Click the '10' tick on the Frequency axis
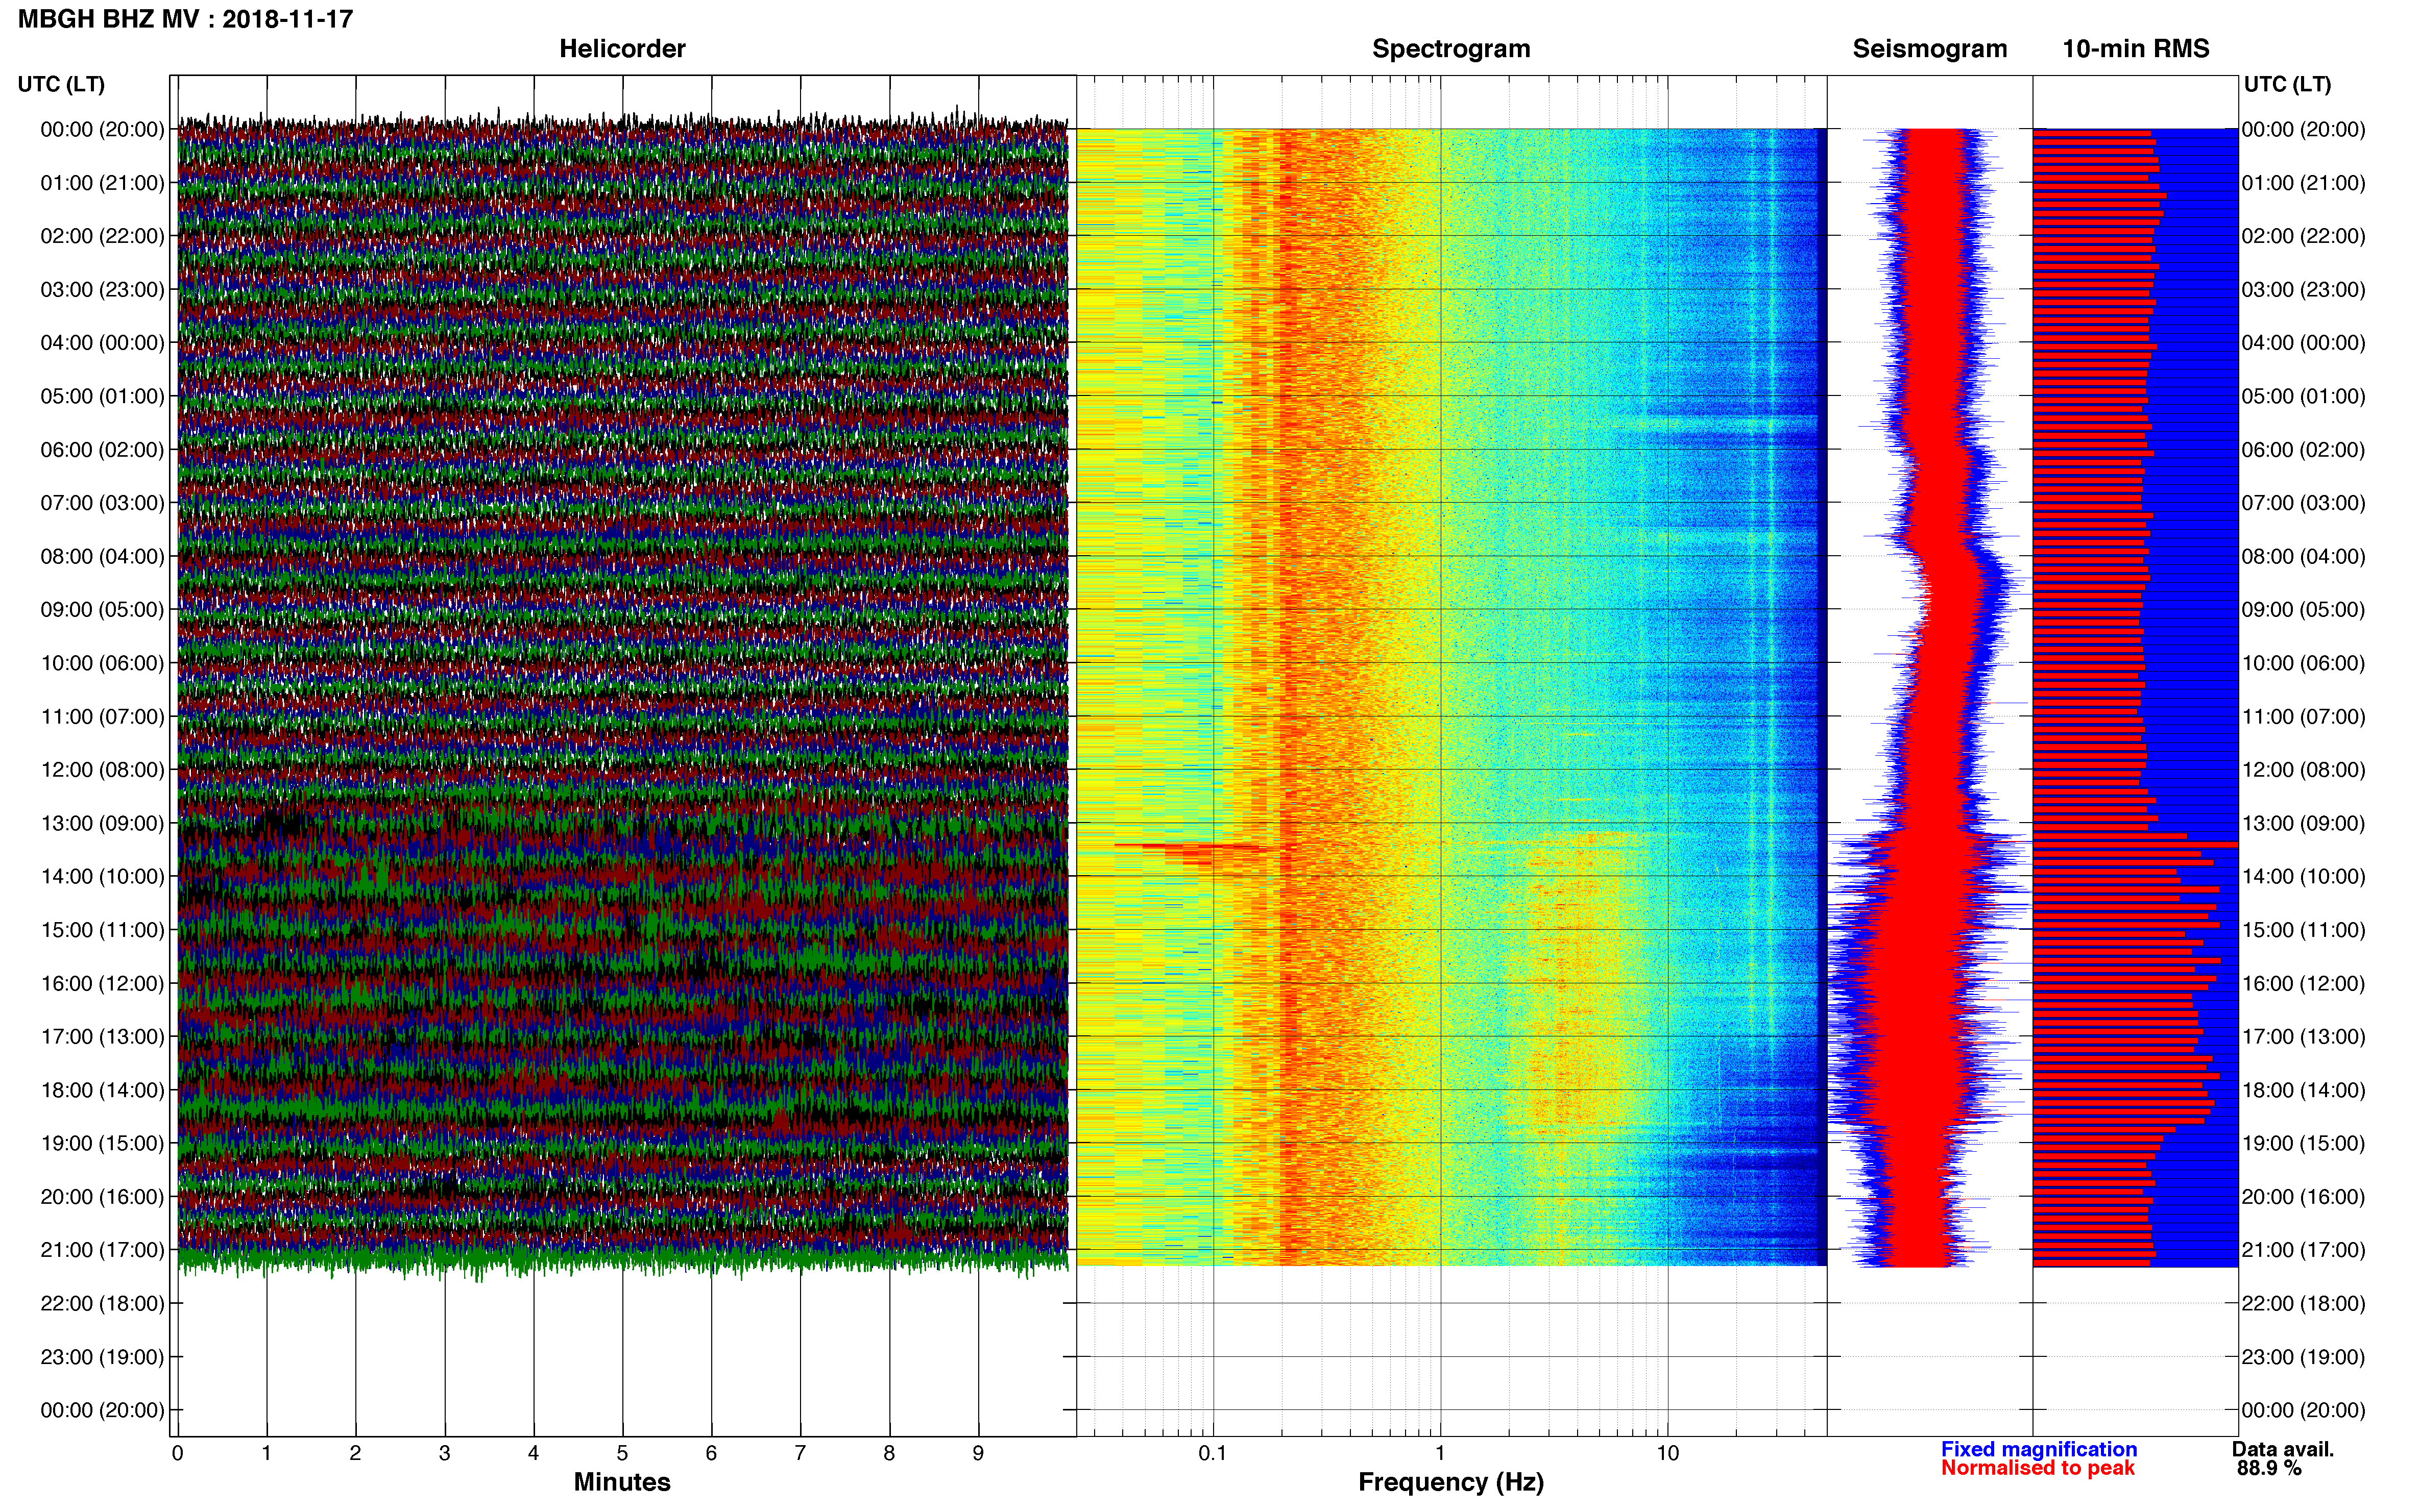This screenshot has height=1512, width=2420. tap(1667, 1453)
